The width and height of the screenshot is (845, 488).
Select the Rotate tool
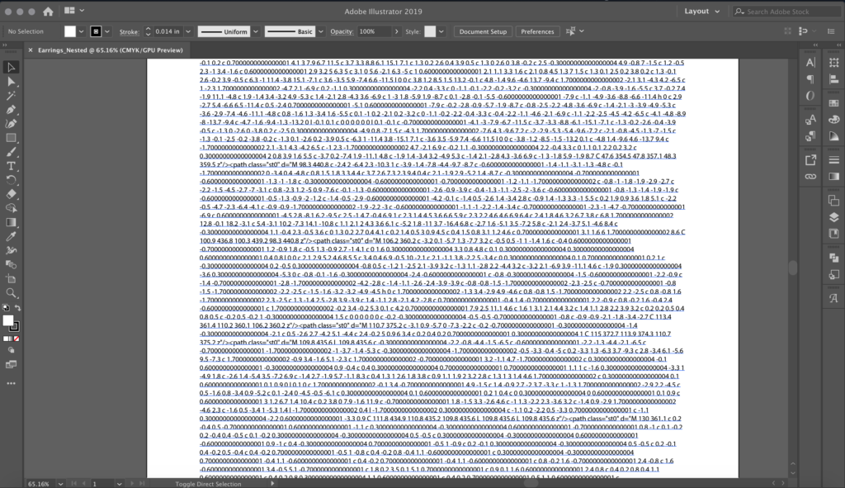click(x=11, y=180)
